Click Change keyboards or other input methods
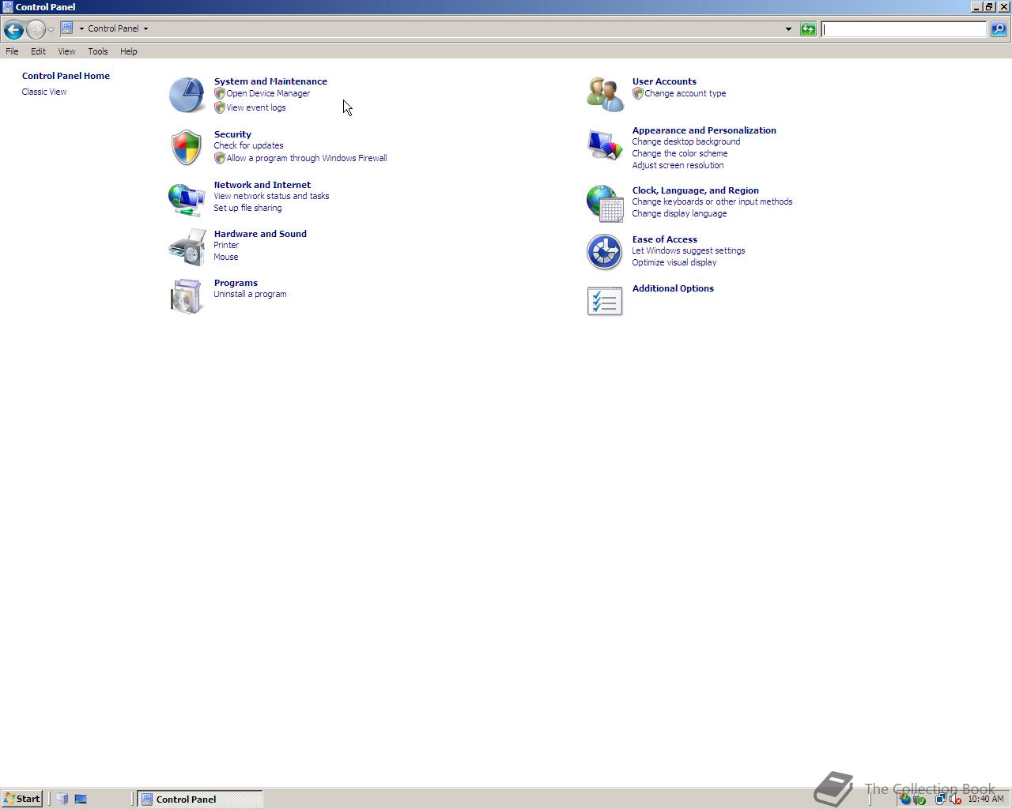The height and width of the screenshot is (809, 1012). point(712,201)
